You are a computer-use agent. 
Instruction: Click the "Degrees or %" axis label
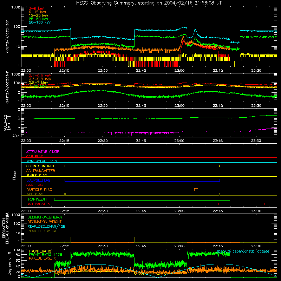click(9, 263)
